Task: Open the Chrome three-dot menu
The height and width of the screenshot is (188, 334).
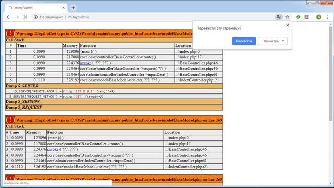Action: pos(327,17)
